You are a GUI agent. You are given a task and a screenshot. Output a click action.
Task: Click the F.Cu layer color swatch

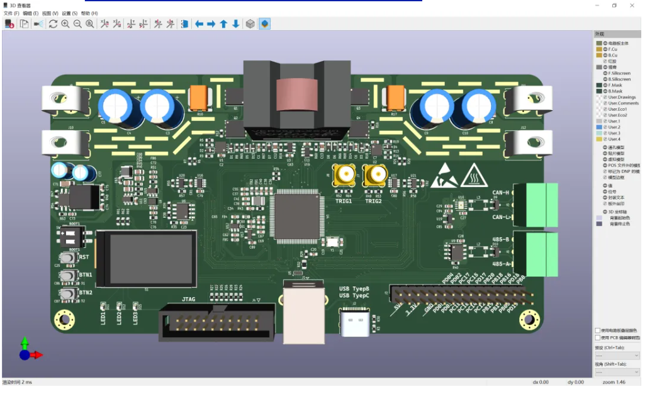(599, 49)
